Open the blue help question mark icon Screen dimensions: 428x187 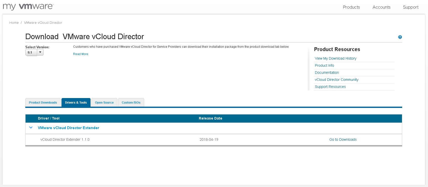tap(400, 37)
